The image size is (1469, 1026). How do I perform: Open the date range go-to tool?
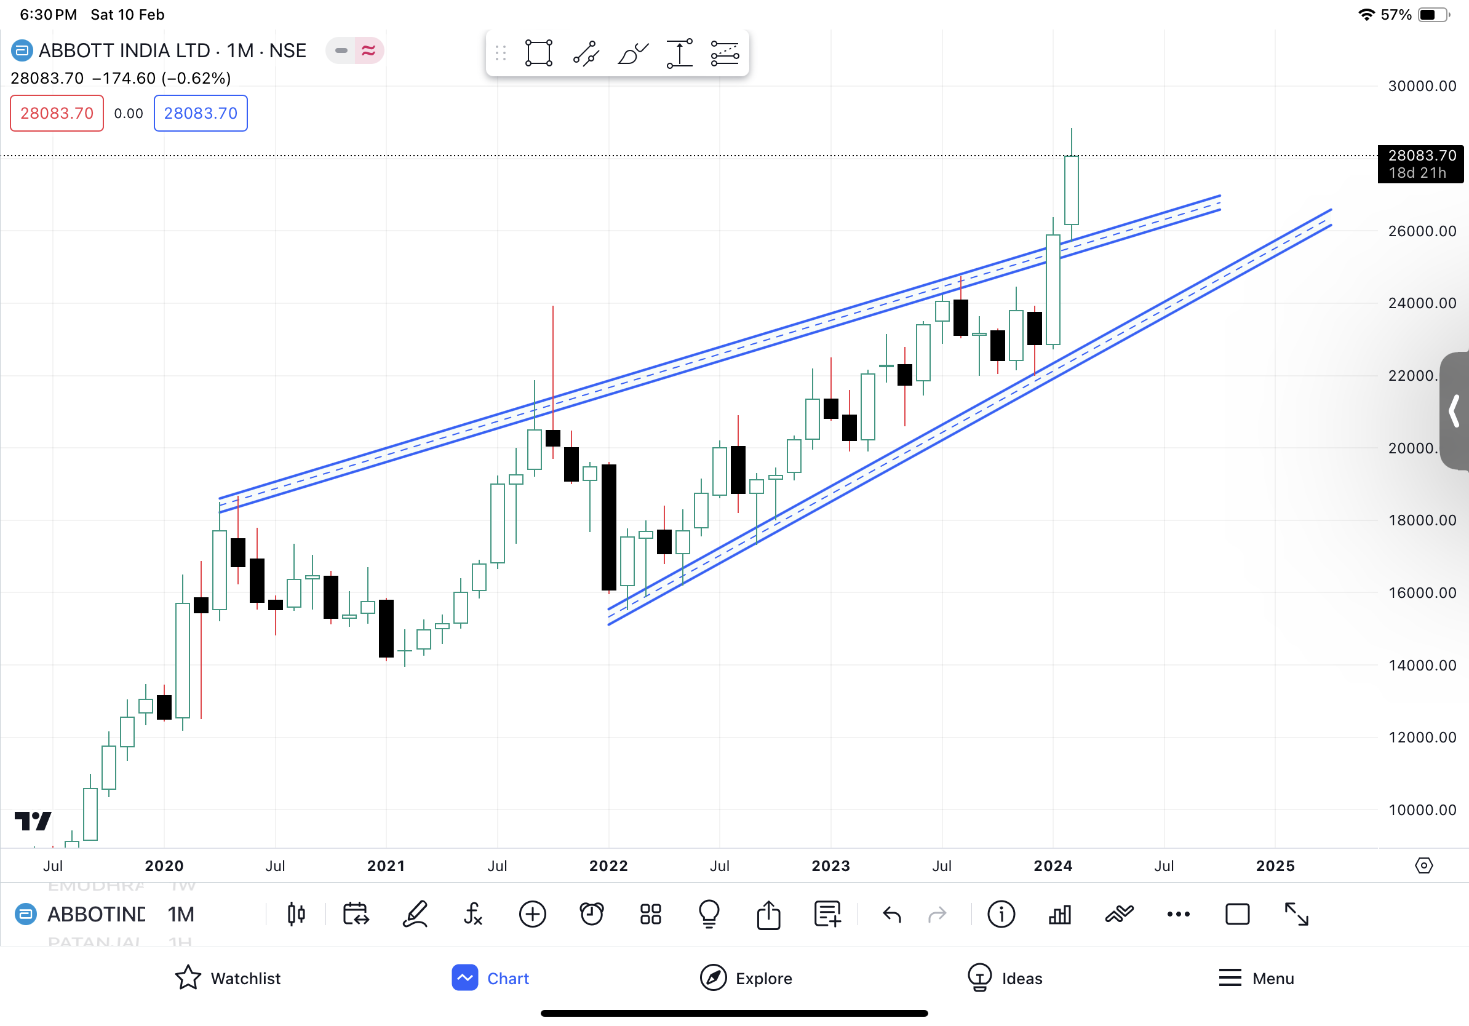(x=356, y=914)
